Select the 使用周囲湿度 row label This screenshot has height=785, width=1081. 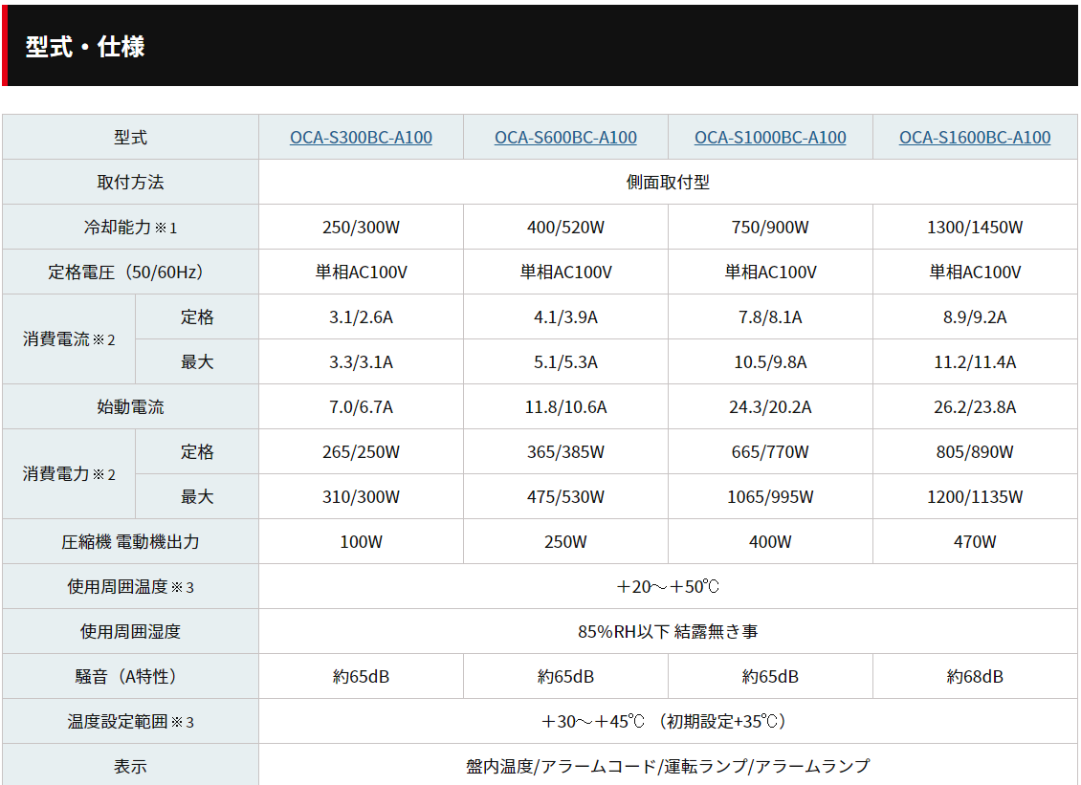[x=130, y=631]
